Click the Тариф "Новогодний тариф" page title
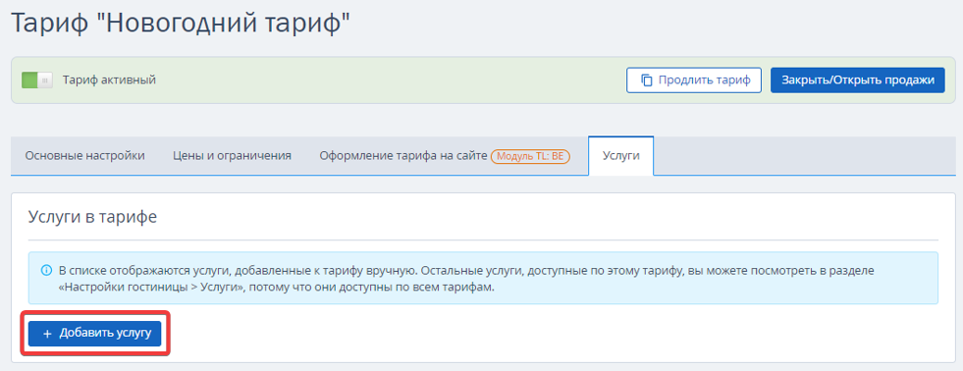The image size is (963, 371). (181, 25)
